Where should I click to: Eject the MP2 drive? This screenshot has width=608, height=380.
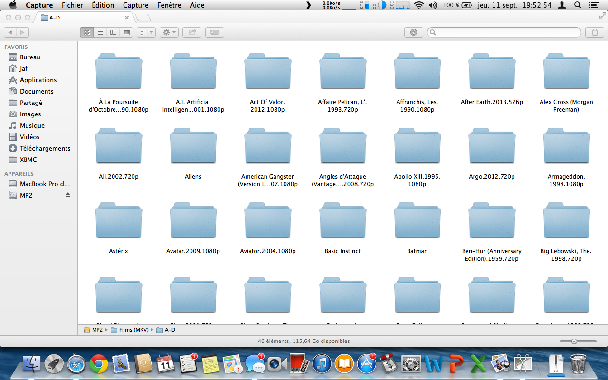68,195
